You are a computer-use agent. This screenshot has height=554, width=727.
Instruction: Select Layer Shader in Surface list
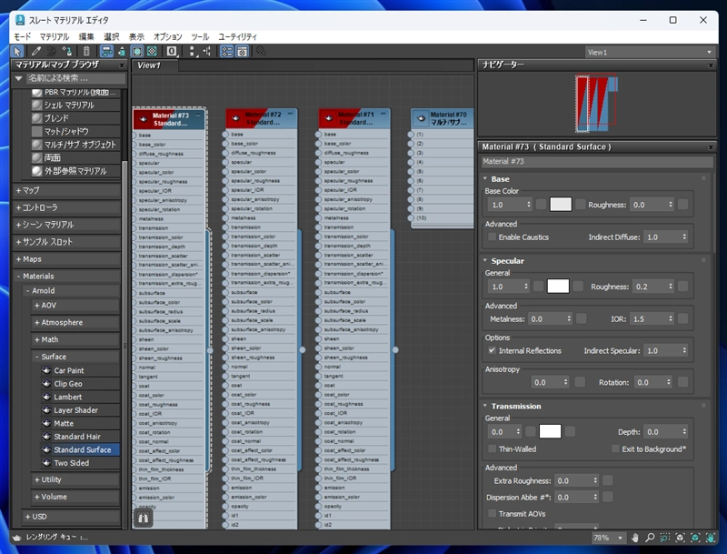coord(75,410)
